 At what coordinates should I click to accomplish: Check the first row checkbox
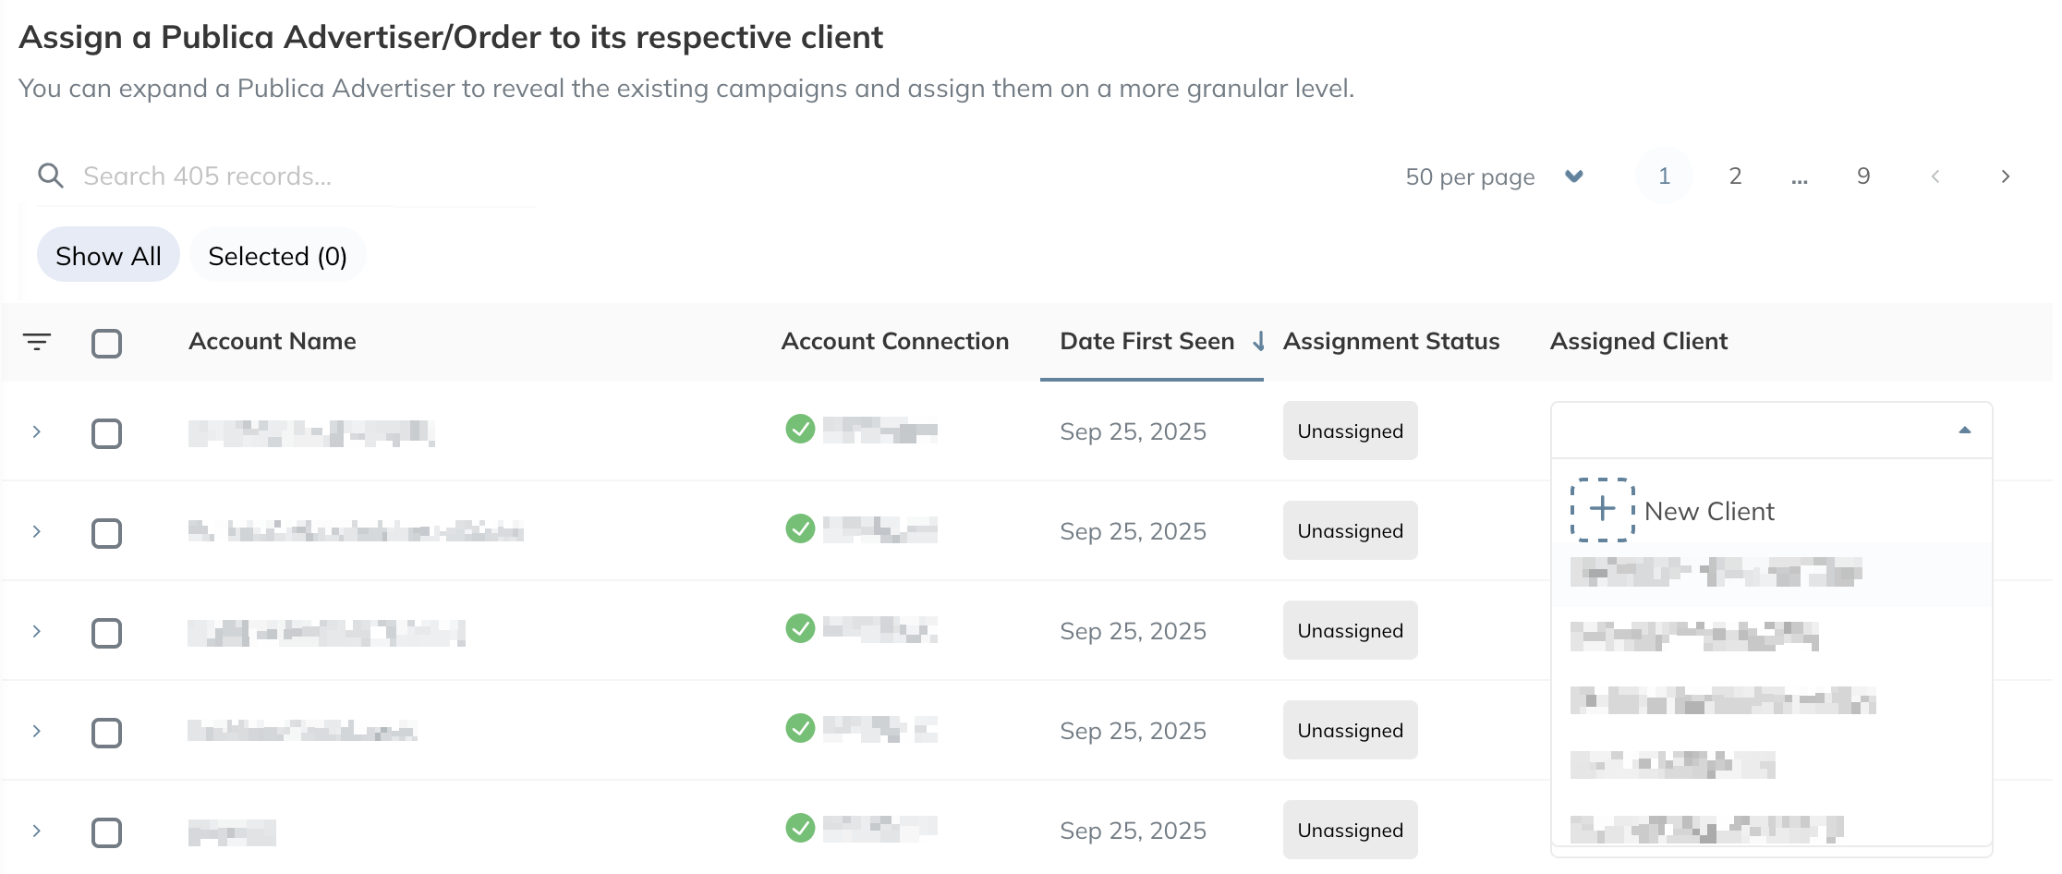click(107, 433)
